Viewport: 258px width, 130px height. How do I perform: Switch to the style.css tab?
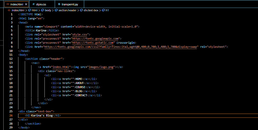[41, 4]
